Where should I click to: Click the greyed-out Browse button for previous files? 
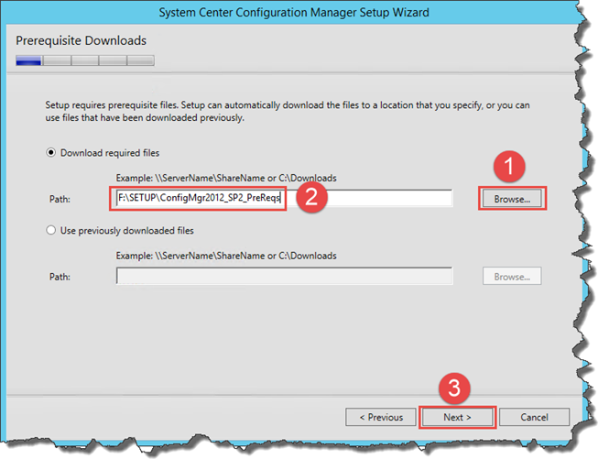[x=512, y=276]
